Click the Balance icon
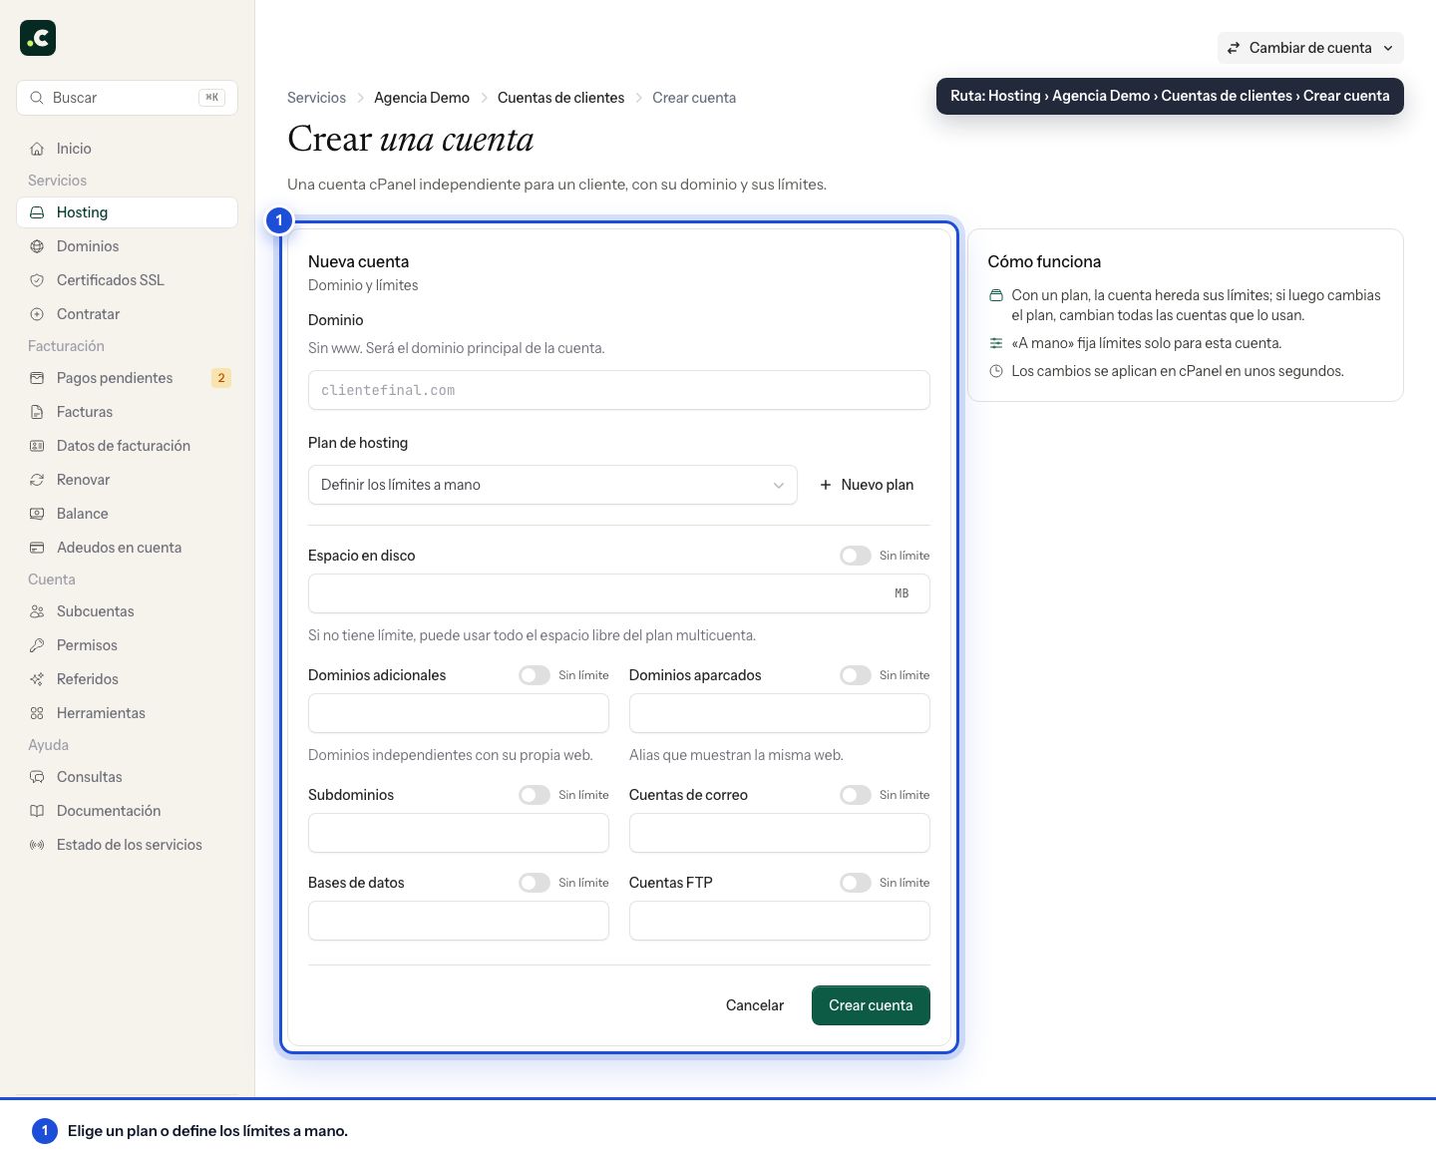The width and height of the screenshot is (1436, 1161). coord(37,514)
